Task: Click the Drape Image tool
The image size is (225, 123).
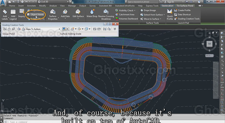Action: click(148, 10)
